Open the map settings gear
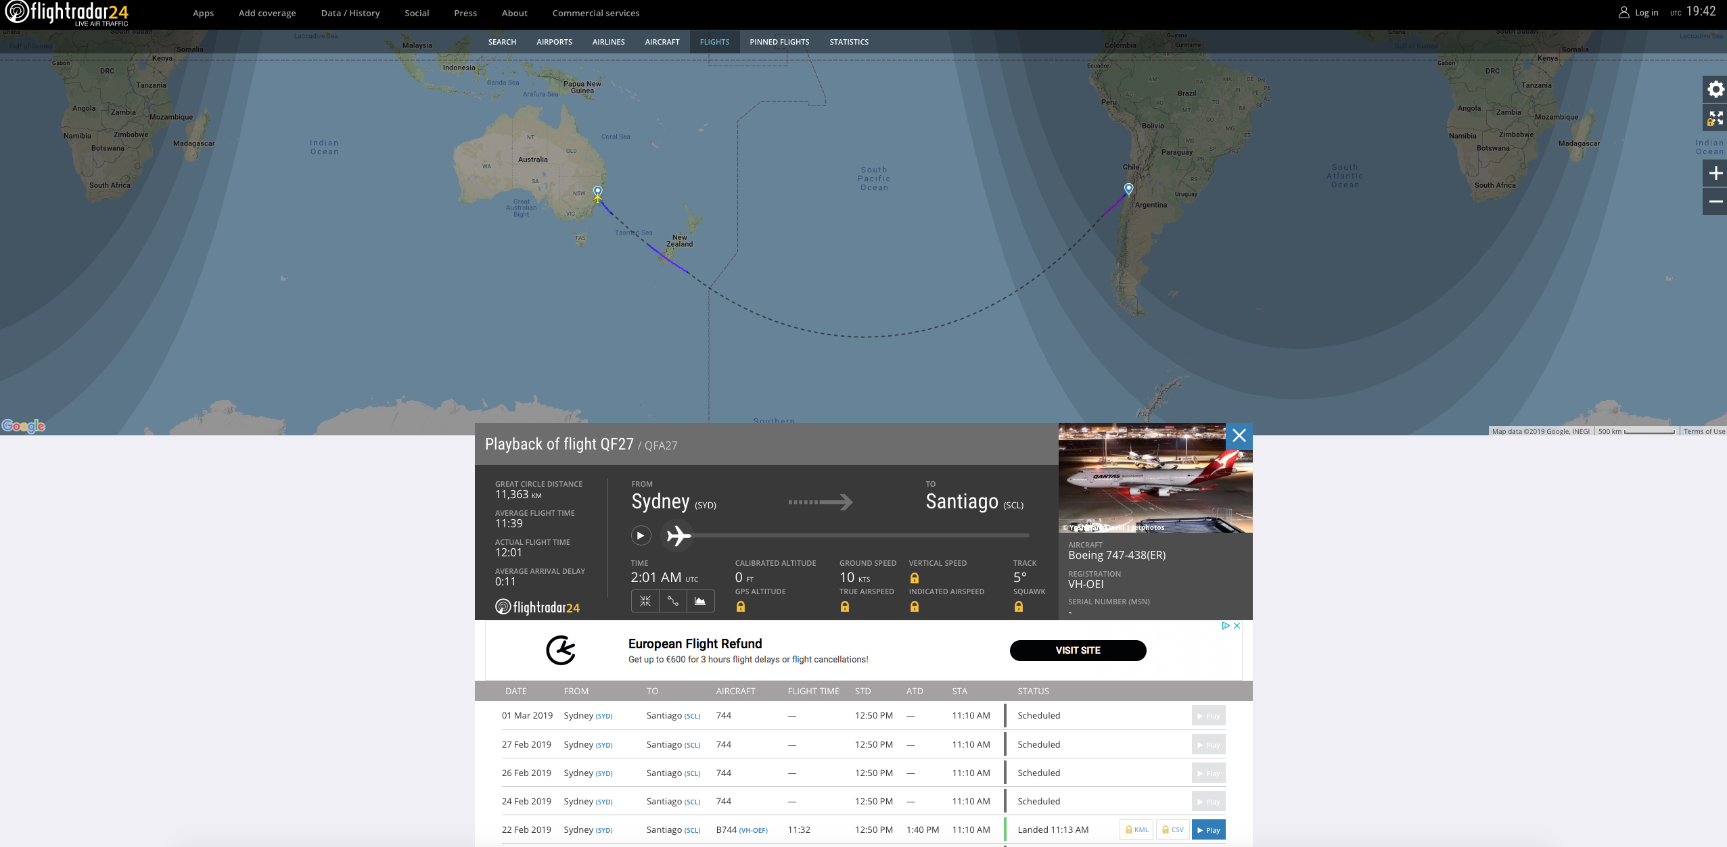 (1716, 89)
